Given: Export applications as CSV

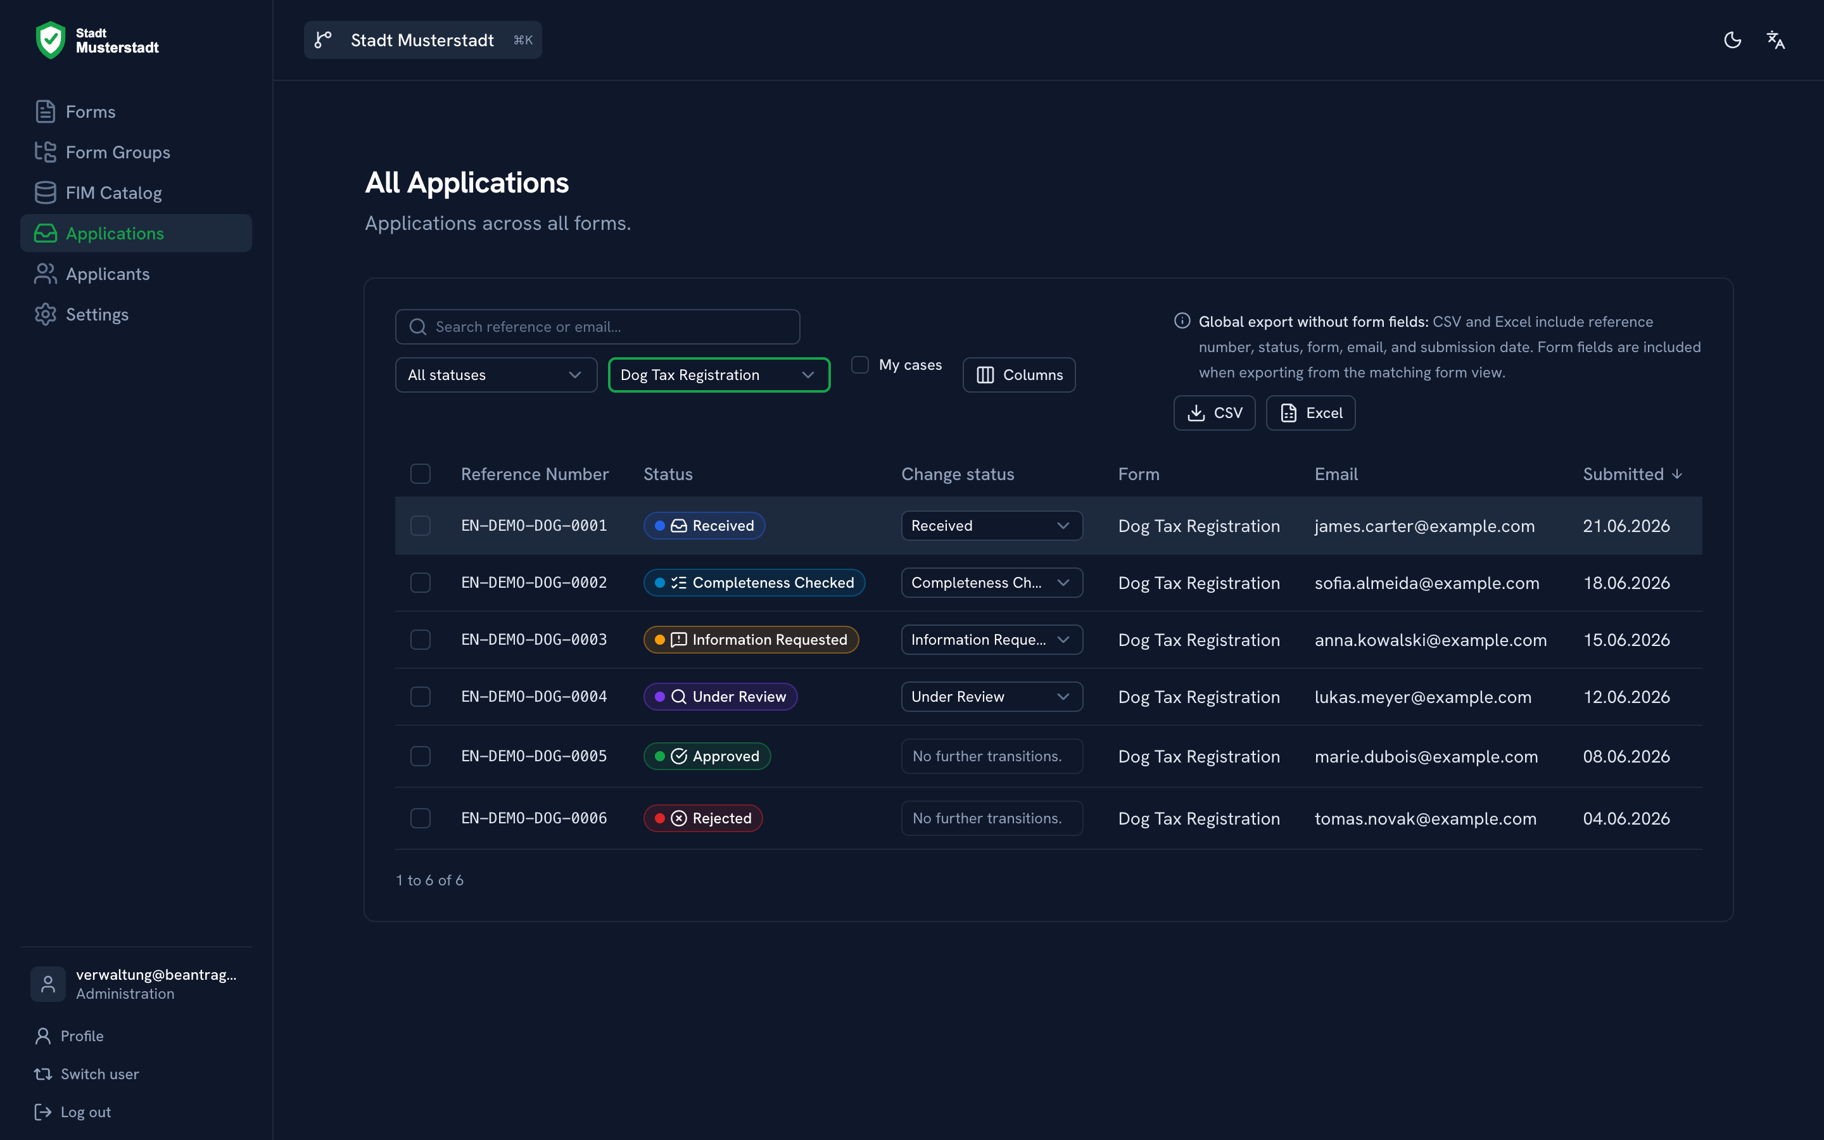Looking at the screenshot, I should 1214,413.
